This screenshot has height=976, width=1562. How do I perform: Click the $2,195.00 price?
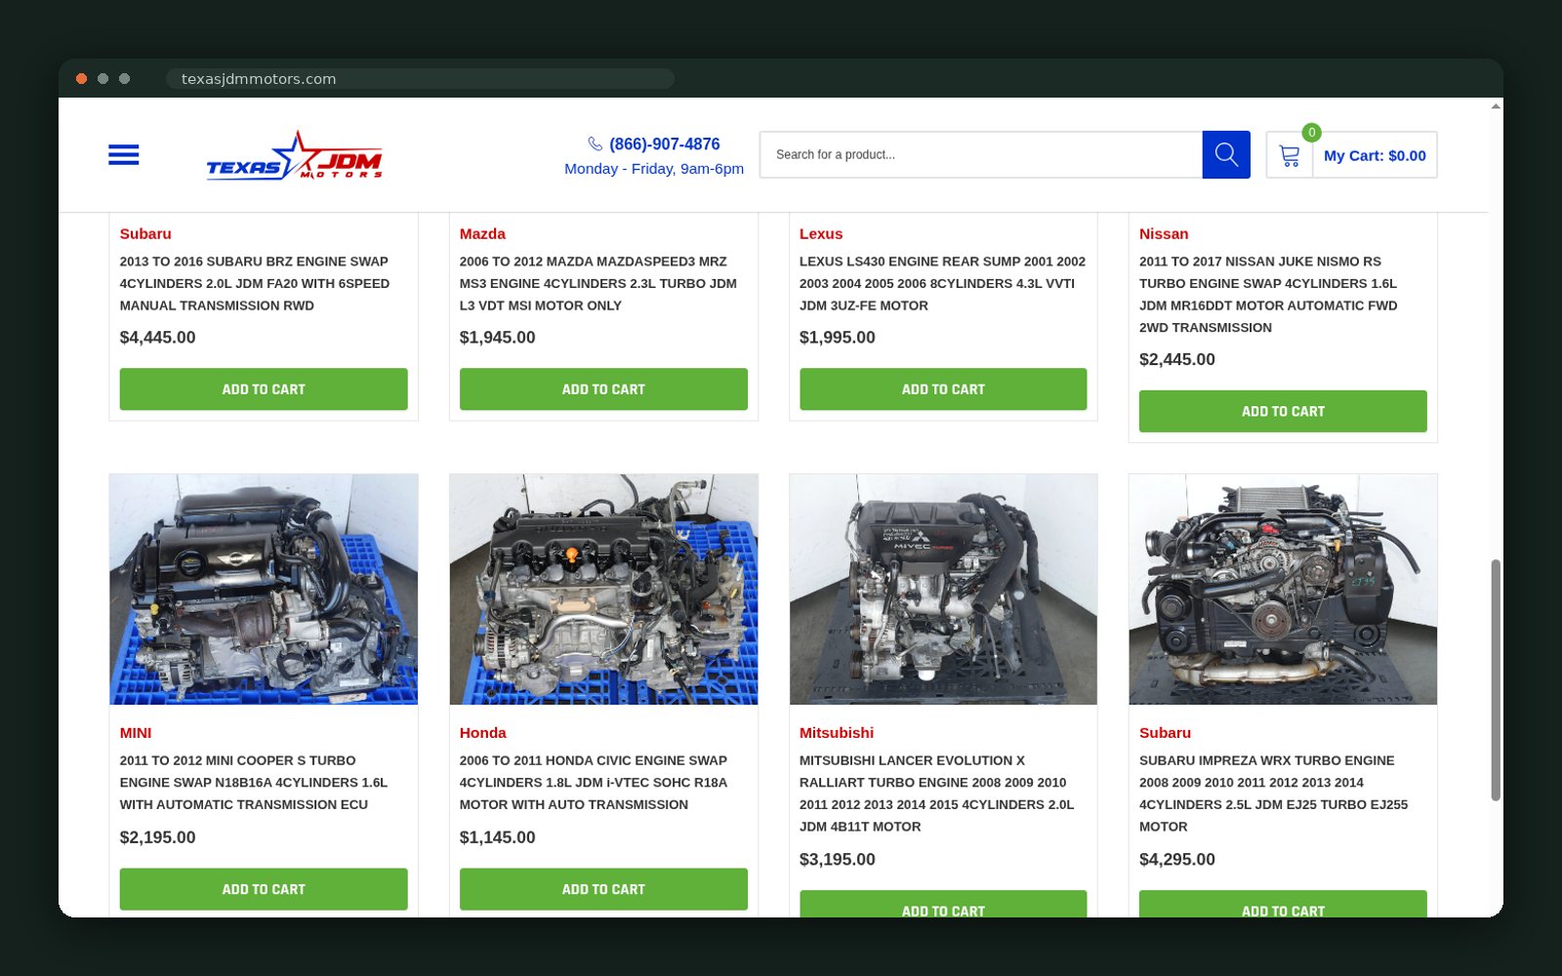tap(157, 837)
